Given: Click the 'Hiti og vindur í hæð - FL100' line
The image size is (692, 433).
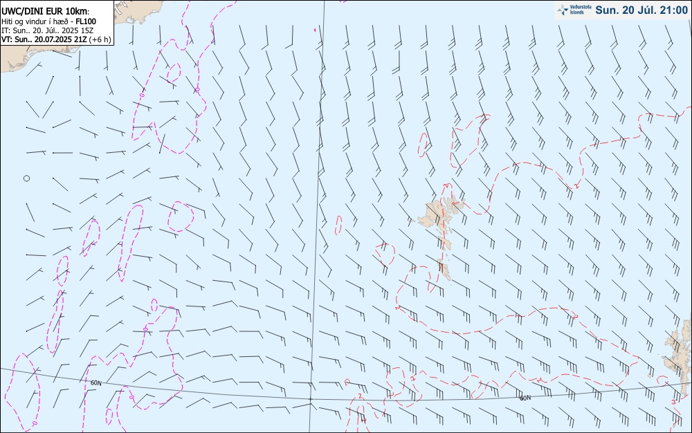Looking at the screenshot, I should pos(48,21).
